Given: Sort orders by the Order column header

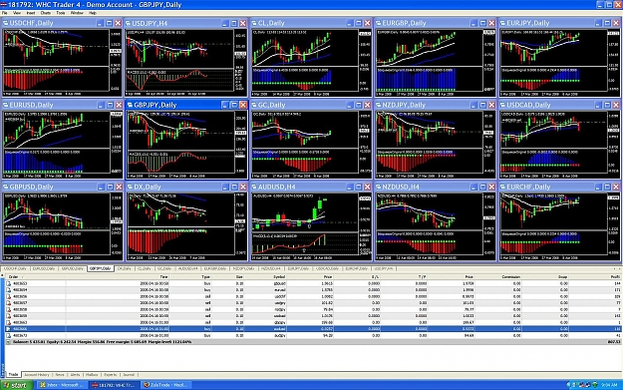Looking at the screenshot, I should [x=36, y=276].
